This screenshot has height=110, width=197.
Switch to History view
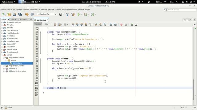(x=47, y=24)
